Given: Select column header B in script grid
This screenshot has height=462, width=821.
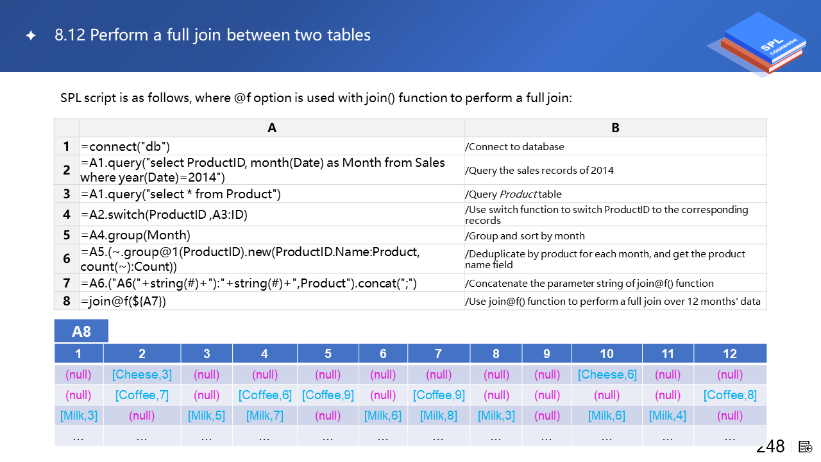Looking at the screenshot, I should 615,128.
